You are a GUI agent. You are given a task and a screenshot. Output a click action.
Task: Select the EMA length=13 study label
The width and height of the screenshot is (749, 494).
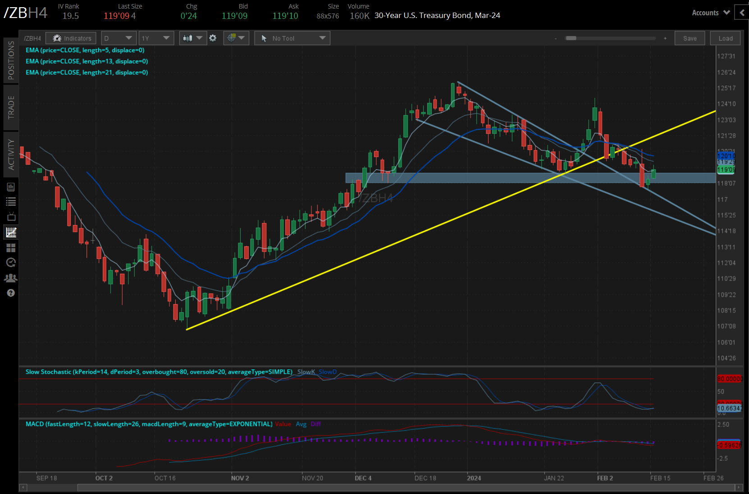point(87,61)
